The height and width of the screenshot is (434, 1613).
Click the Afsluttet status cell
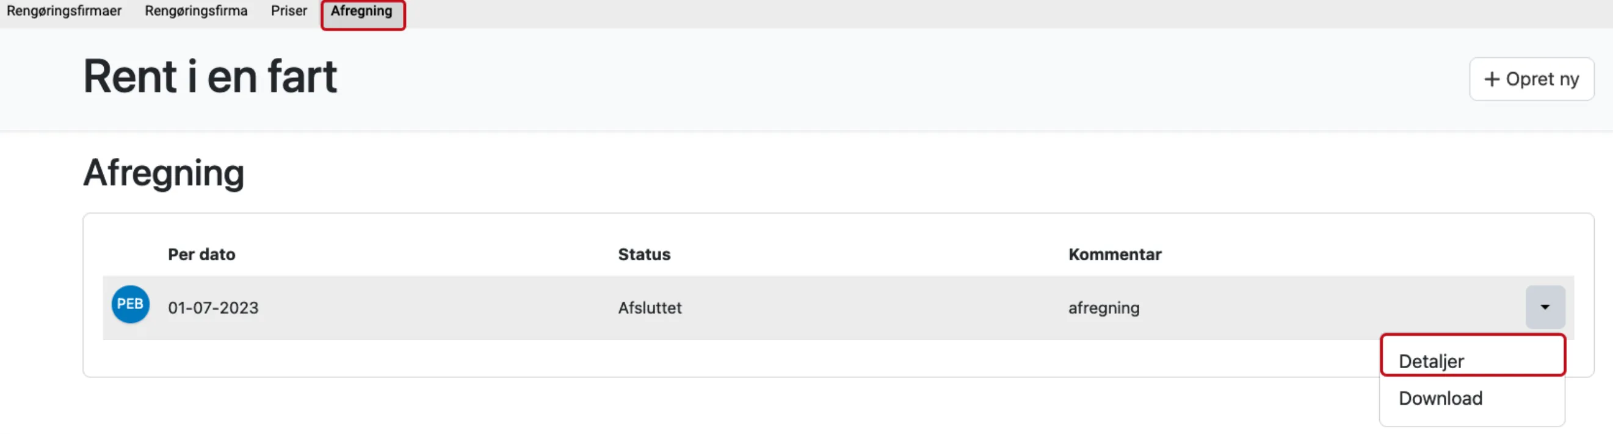(x=650, y=308)
